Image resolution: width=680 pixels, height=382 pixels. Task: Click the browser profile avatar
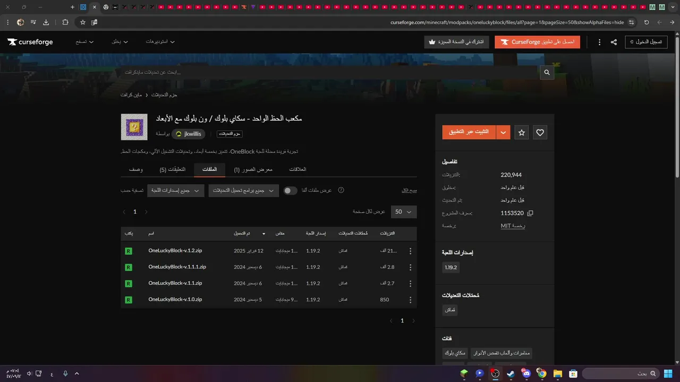click(20, 22)
